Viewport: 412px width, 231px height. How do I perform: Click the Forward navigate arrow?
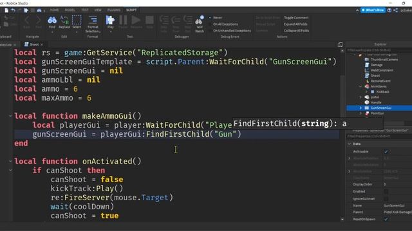click(39, 20)
